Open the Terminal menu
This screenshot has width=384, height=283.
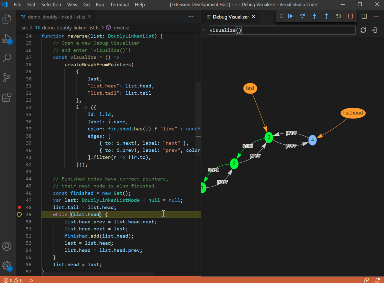(x=119, y=4)
